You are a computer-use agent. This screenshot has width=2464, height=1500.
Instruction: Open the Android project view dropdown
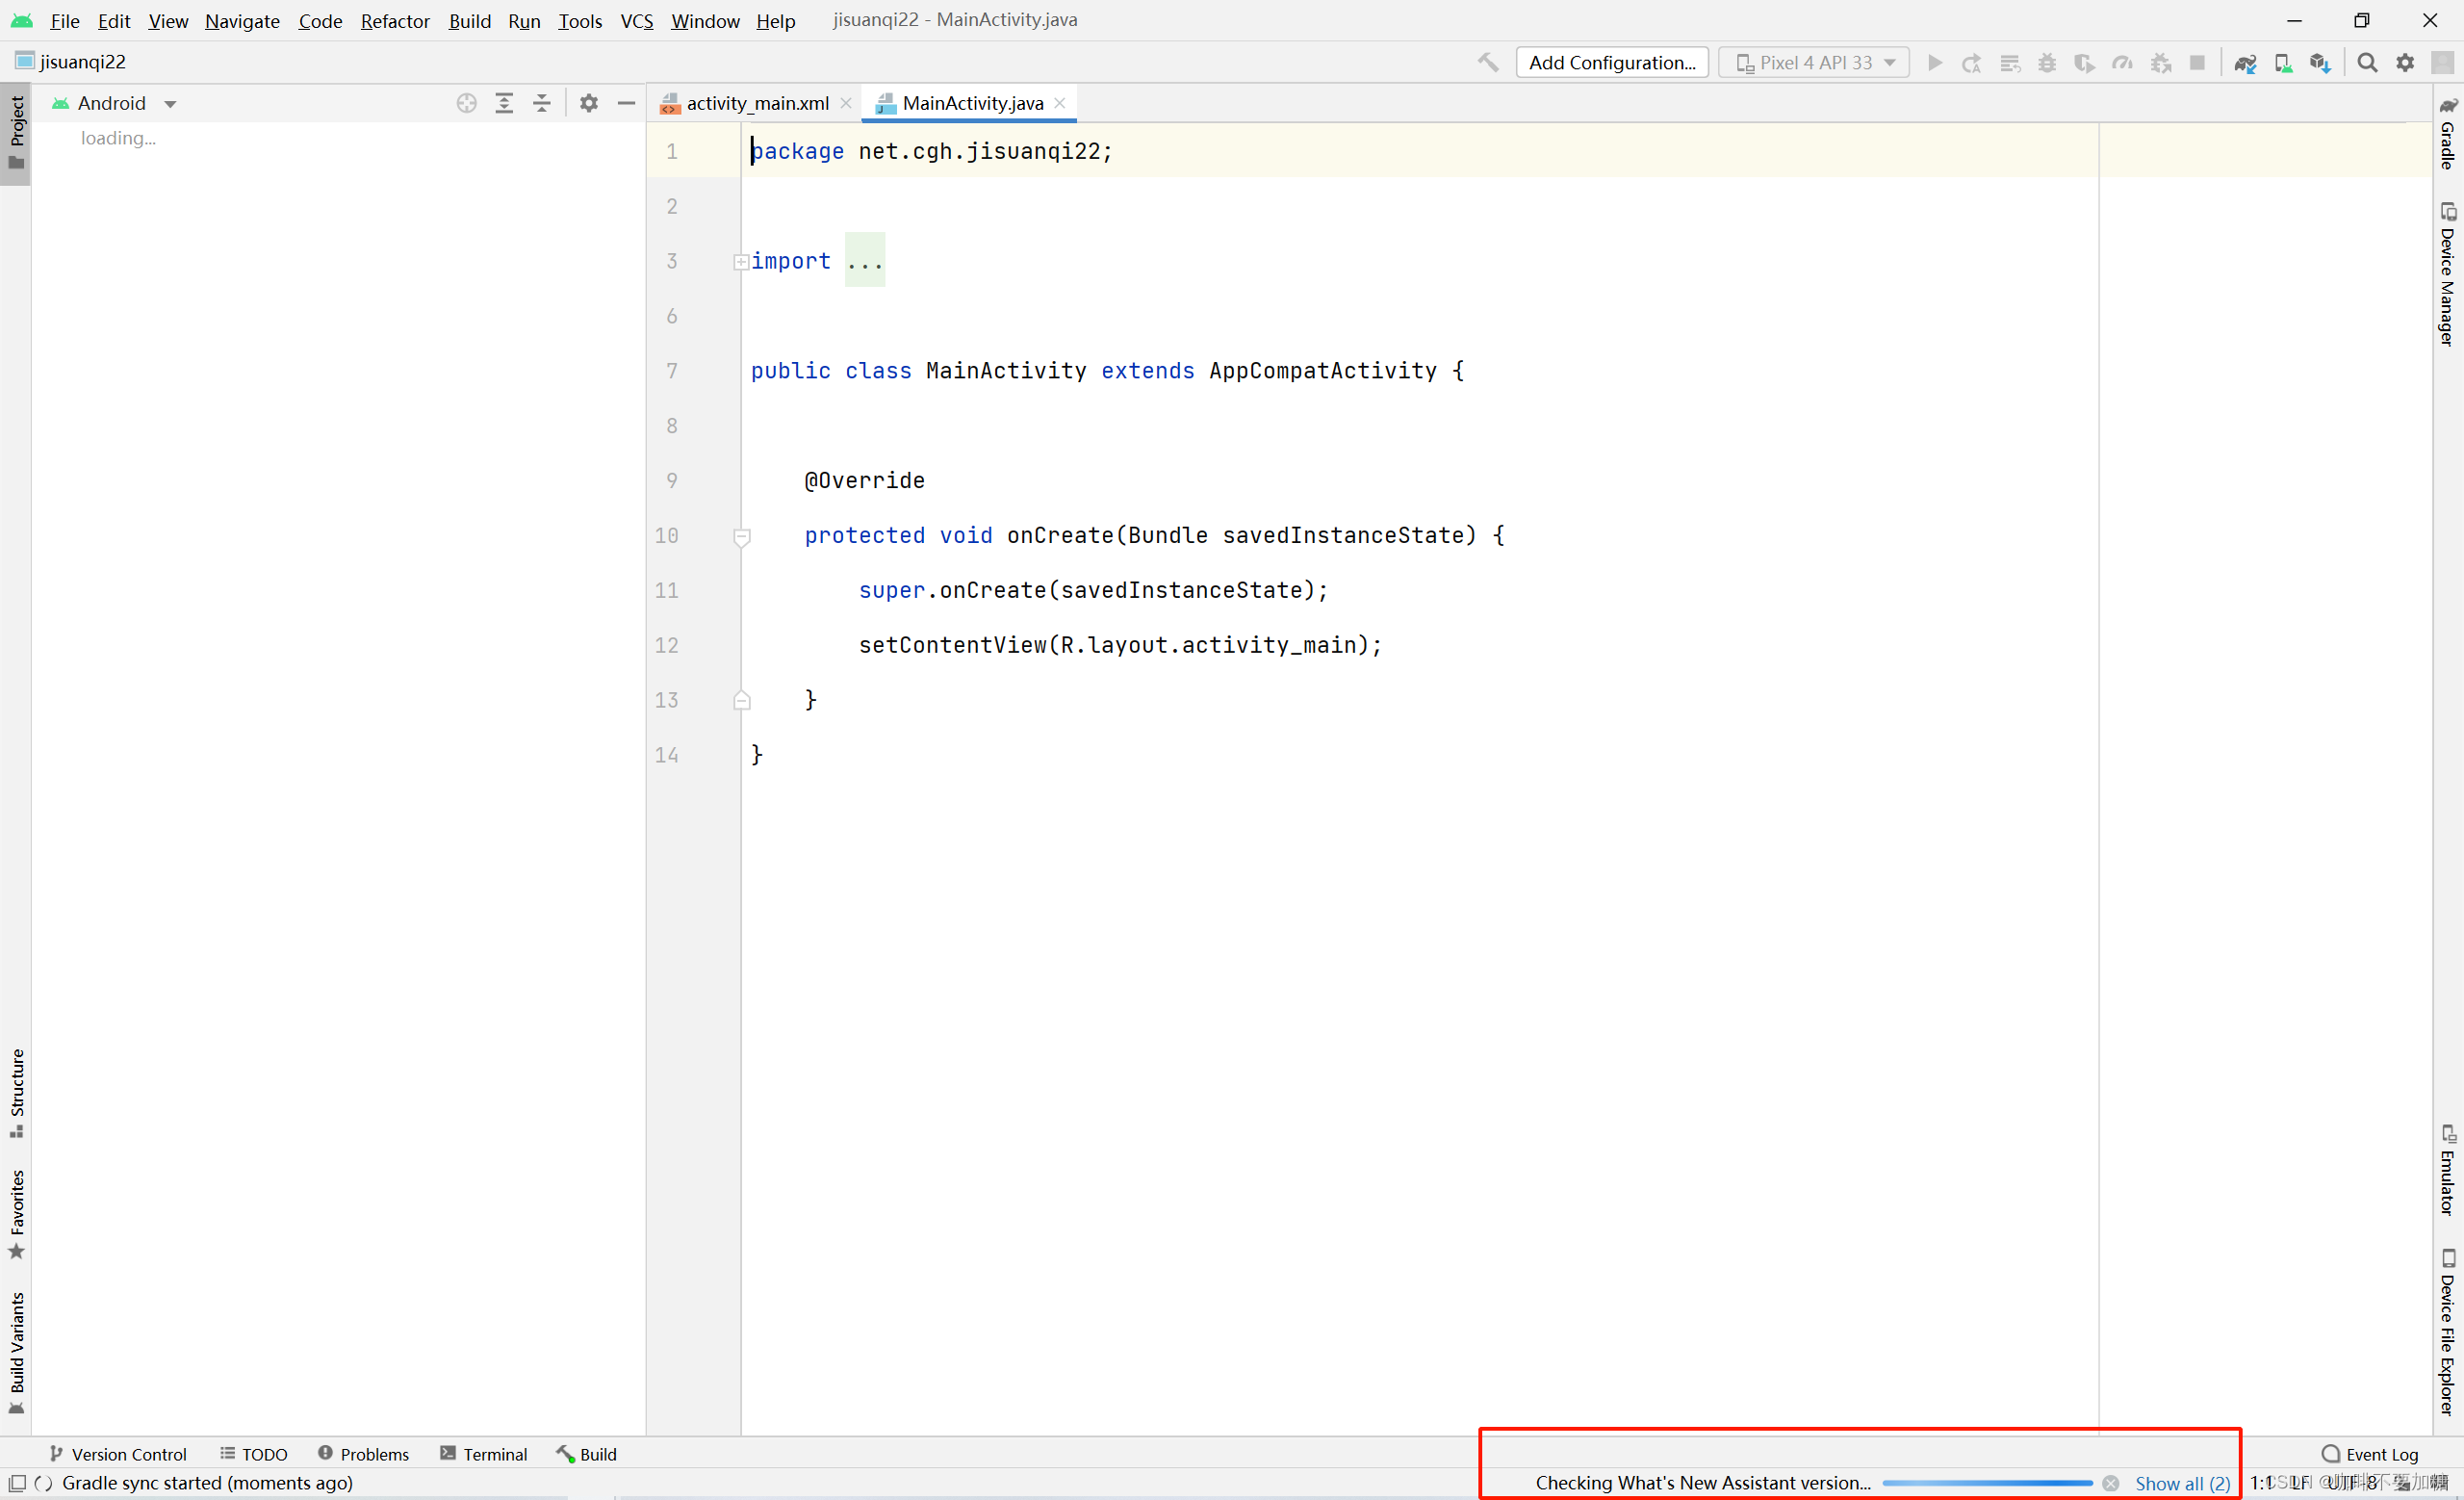coord(114,103)
